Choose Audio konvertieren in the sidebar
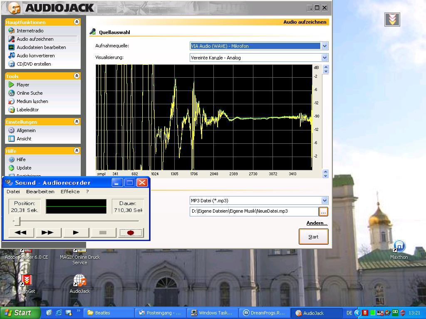The width and height of the screenshot is (426, 319). 32,56
